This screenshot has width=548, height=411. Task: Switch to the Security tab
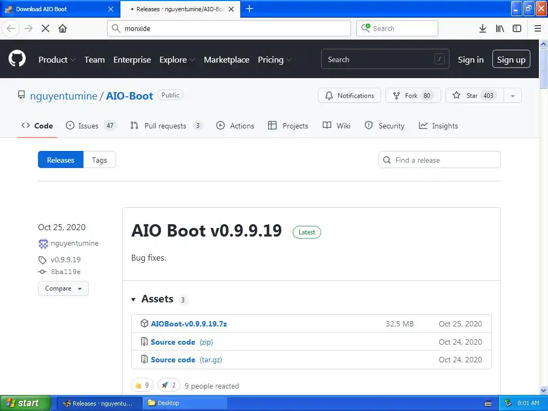pos(384,126)
